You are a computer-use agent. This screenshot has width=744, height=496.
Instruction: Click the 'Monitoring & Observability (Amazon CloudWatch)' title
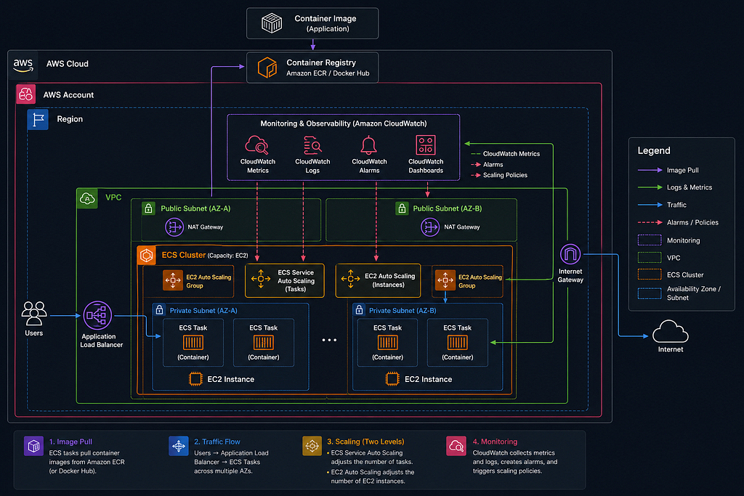(344, 123)
